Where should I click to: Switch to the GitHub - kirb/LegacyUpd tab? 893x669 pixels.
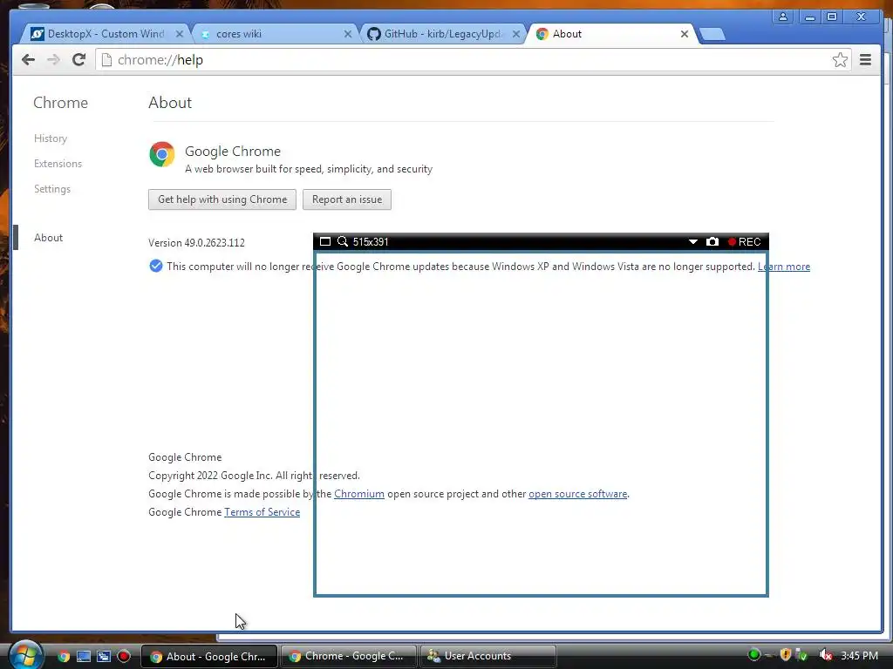click(443, 34)
